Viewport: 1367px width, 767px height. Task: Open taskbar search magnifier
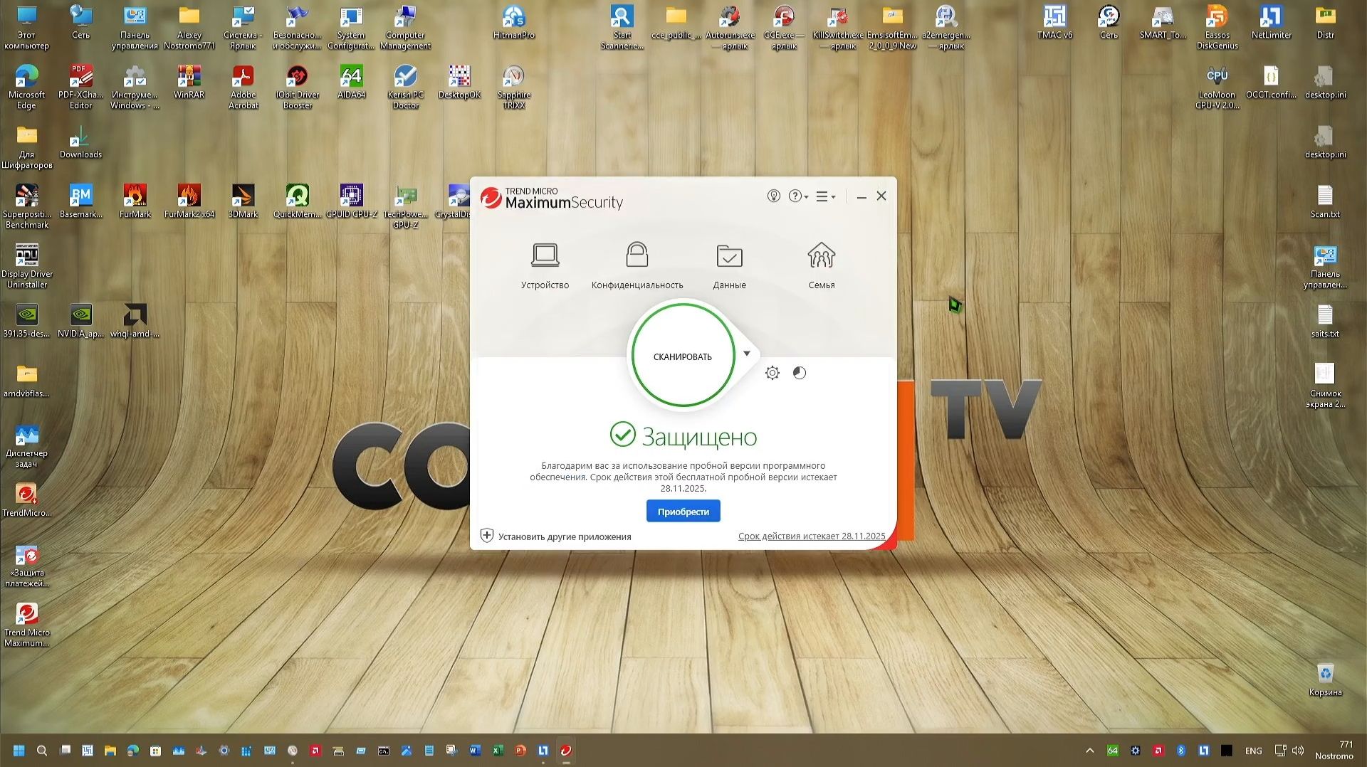click(42, 751)
